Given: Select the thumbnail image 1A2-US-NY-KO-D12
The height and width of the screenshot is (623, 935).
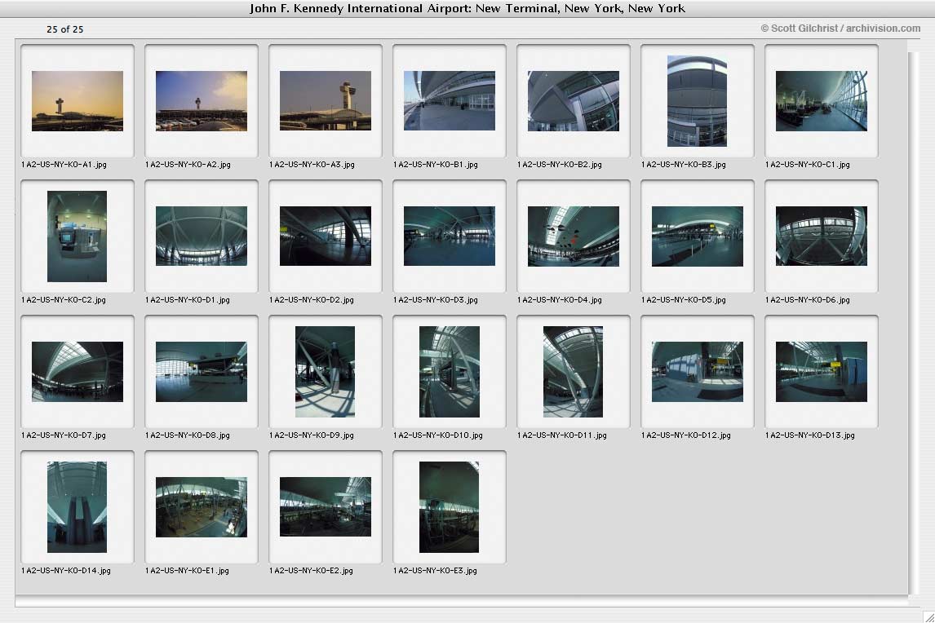Looking at the screenshot, I should (698, 371).
